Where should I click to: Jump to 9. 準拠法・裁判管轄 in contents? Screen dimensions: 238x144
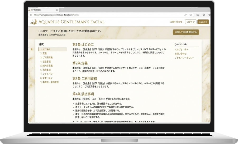pyautogui.click(x=49, y=82)
